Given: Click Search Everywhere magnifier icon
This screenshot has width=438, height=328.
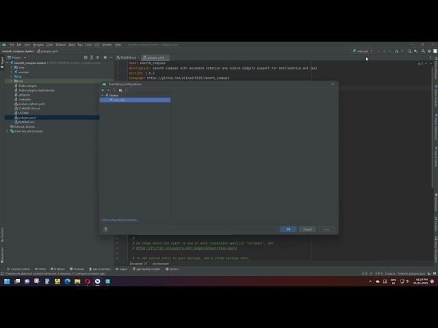Looking at the screenshot, I should (423, 51).
